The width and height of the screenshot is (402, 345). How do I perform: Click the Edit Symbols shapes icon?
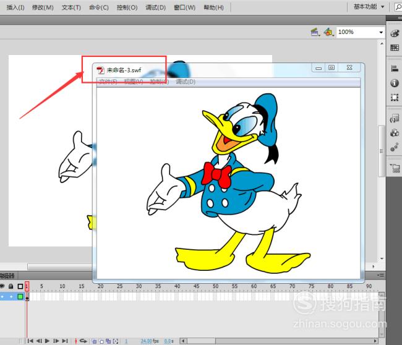point(328,32)
